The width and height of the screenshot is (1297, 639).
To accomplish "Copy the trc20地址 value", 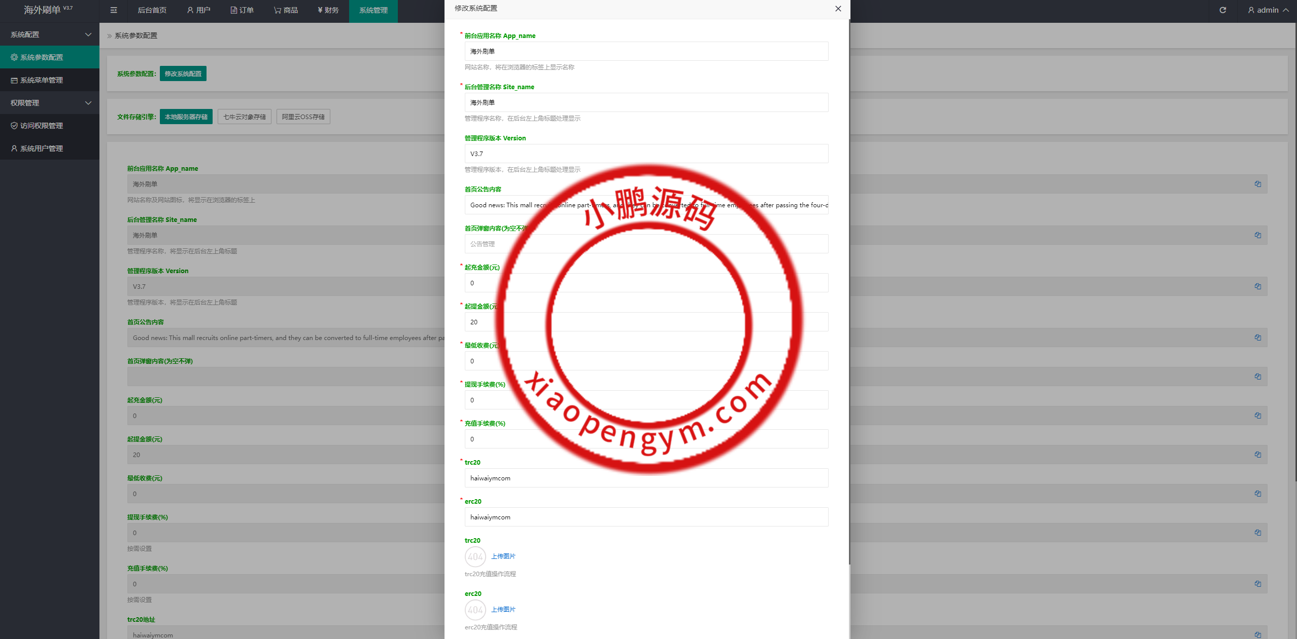I will (1258, 635).
